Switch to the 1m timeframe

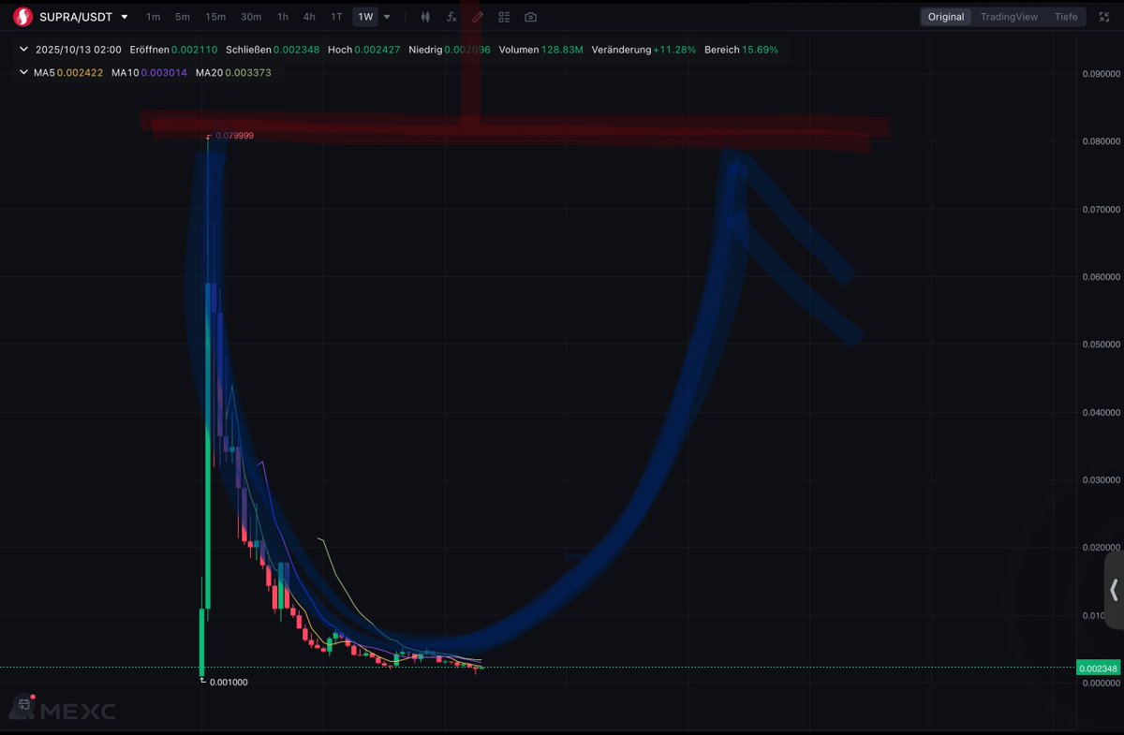[x=153, y=17]
